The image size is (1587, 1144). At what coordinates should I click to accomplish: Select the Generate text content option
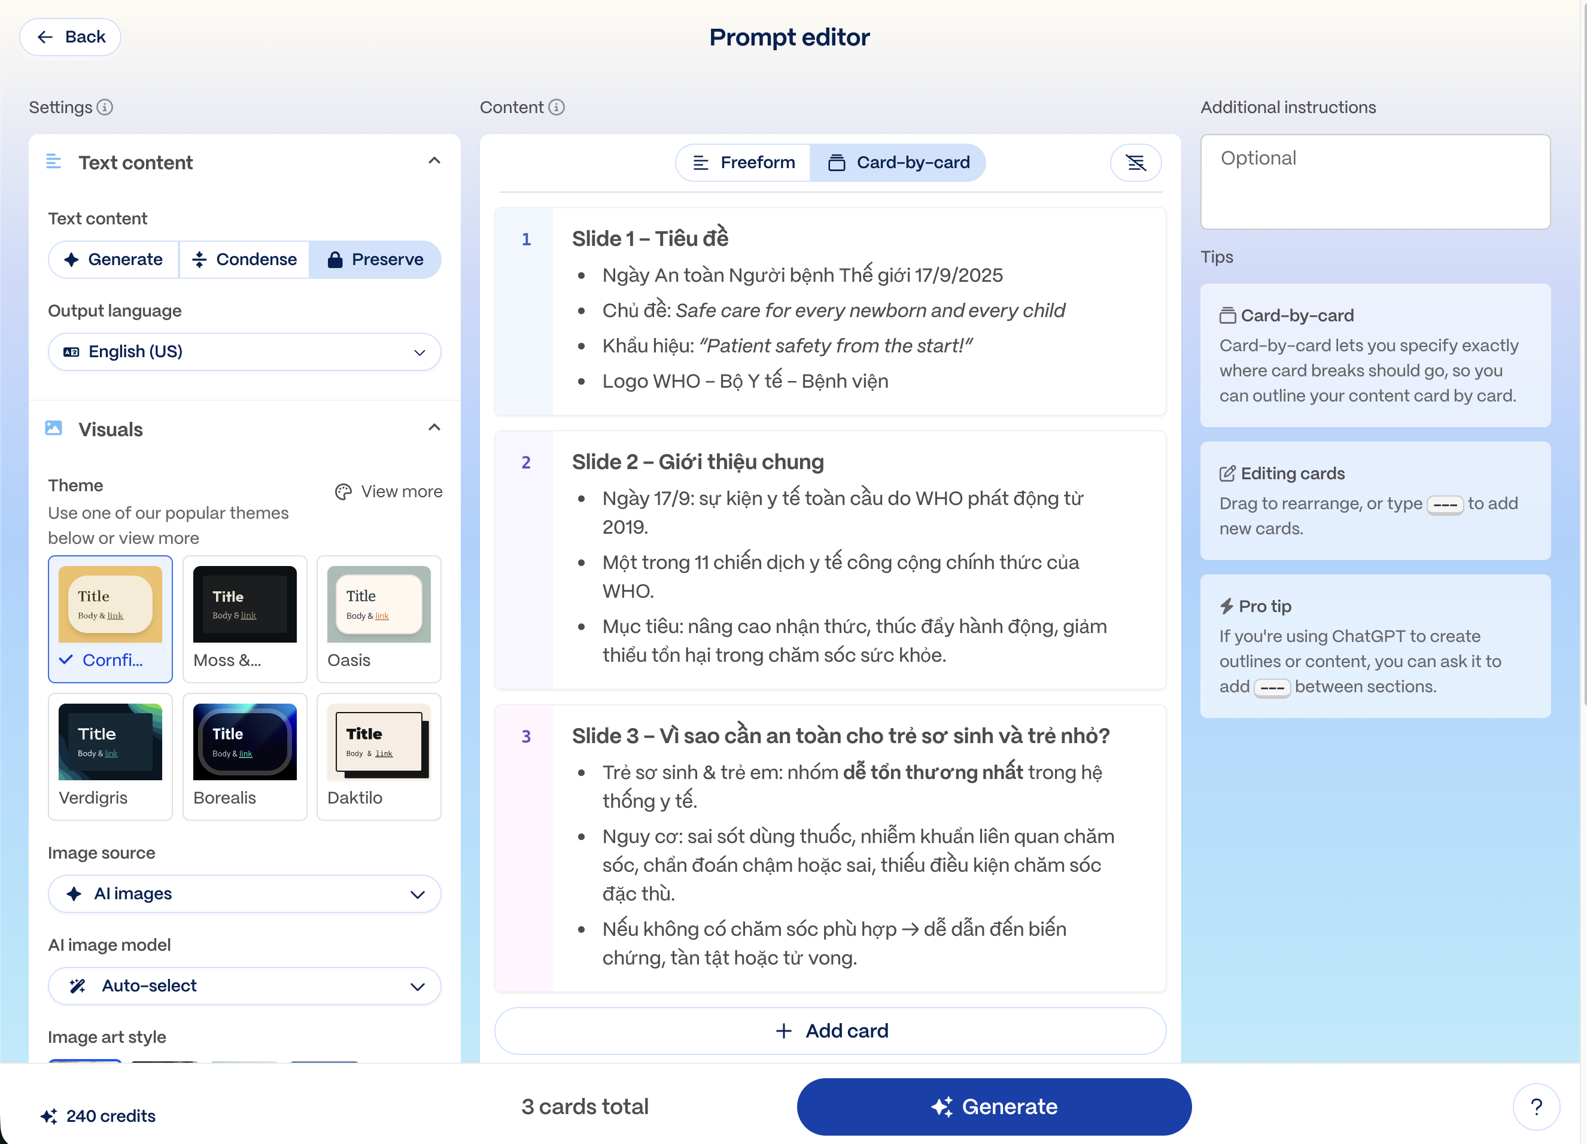[x=113, y=260]
